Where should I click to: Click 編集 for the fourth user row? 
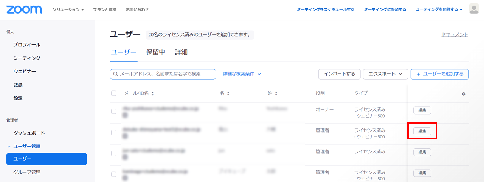coord(422,173)
